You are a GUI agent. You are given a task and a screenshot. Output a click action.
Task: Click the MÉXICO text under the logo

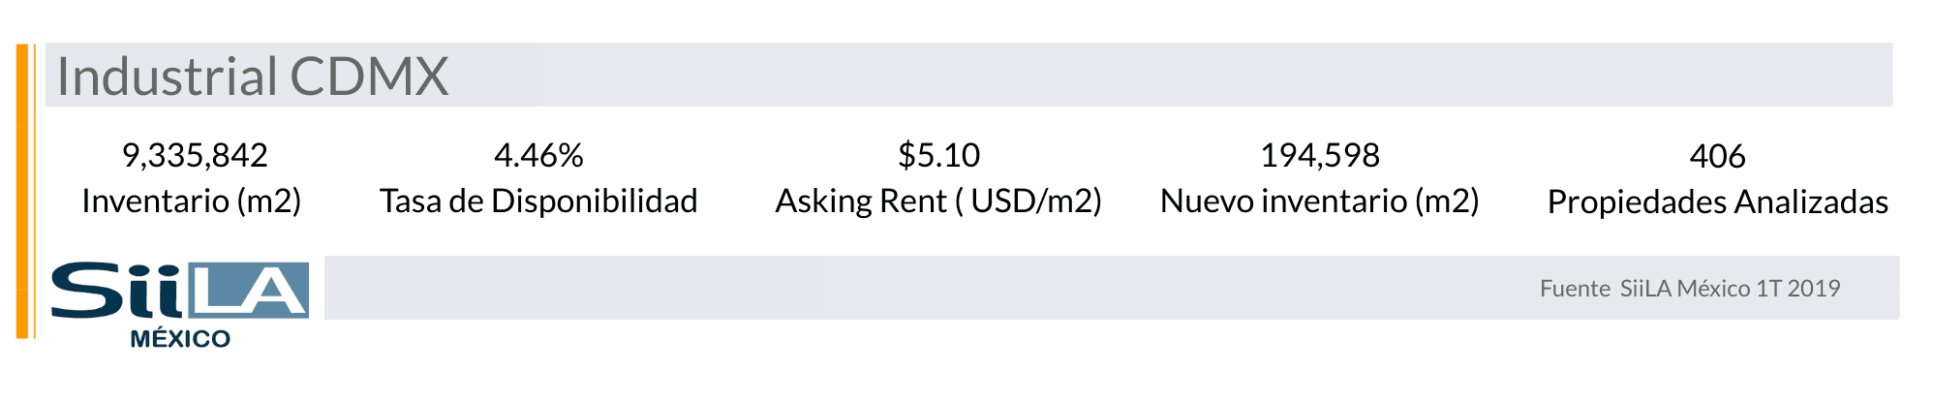point(180,339)
